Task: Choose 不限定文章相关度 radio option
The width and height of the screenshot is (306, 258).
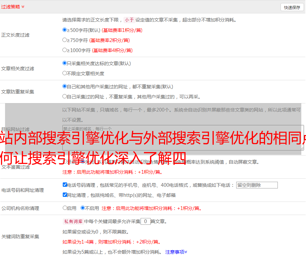Action: (65, 73)
